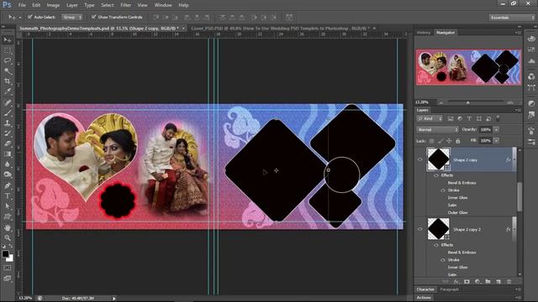The width and height of the screenshot is (538, 302).
Task: Switch to the Paragraph tab
Action: click(x=449, y=289)
